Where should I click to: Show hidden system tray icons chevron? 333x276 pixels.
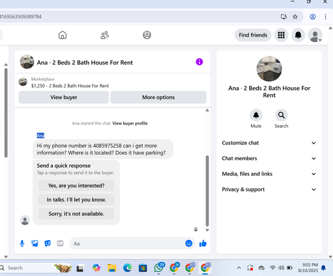238,268
